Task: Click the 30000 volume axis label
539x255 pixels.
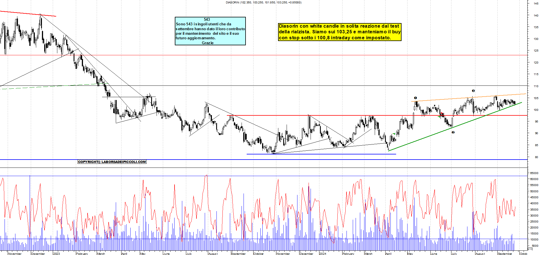Action: (534, 215)
